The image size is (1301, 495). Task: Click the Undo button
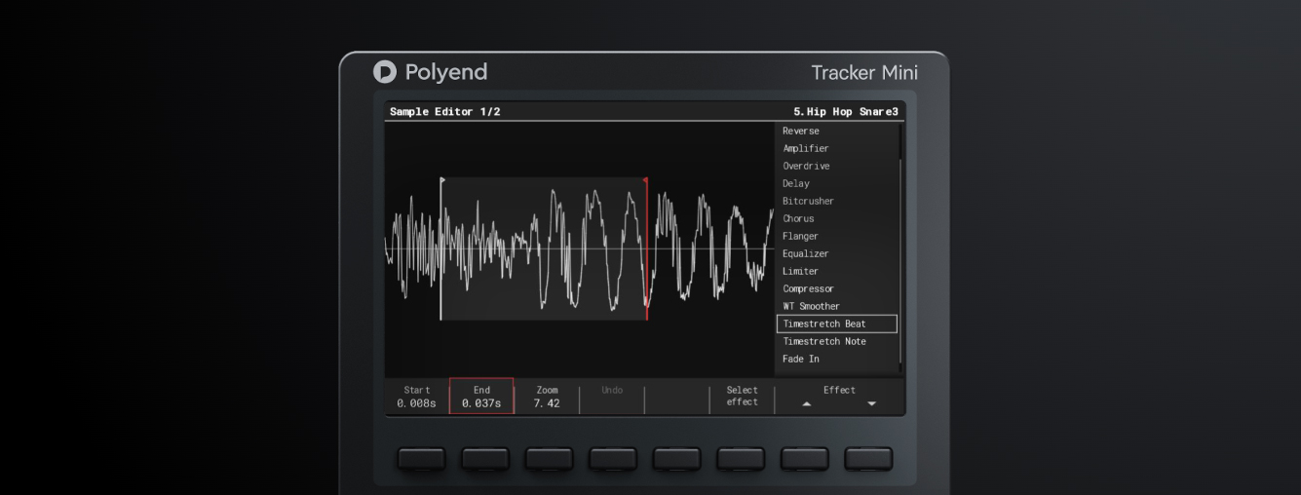pyautogui.click(x=612, y=391)
